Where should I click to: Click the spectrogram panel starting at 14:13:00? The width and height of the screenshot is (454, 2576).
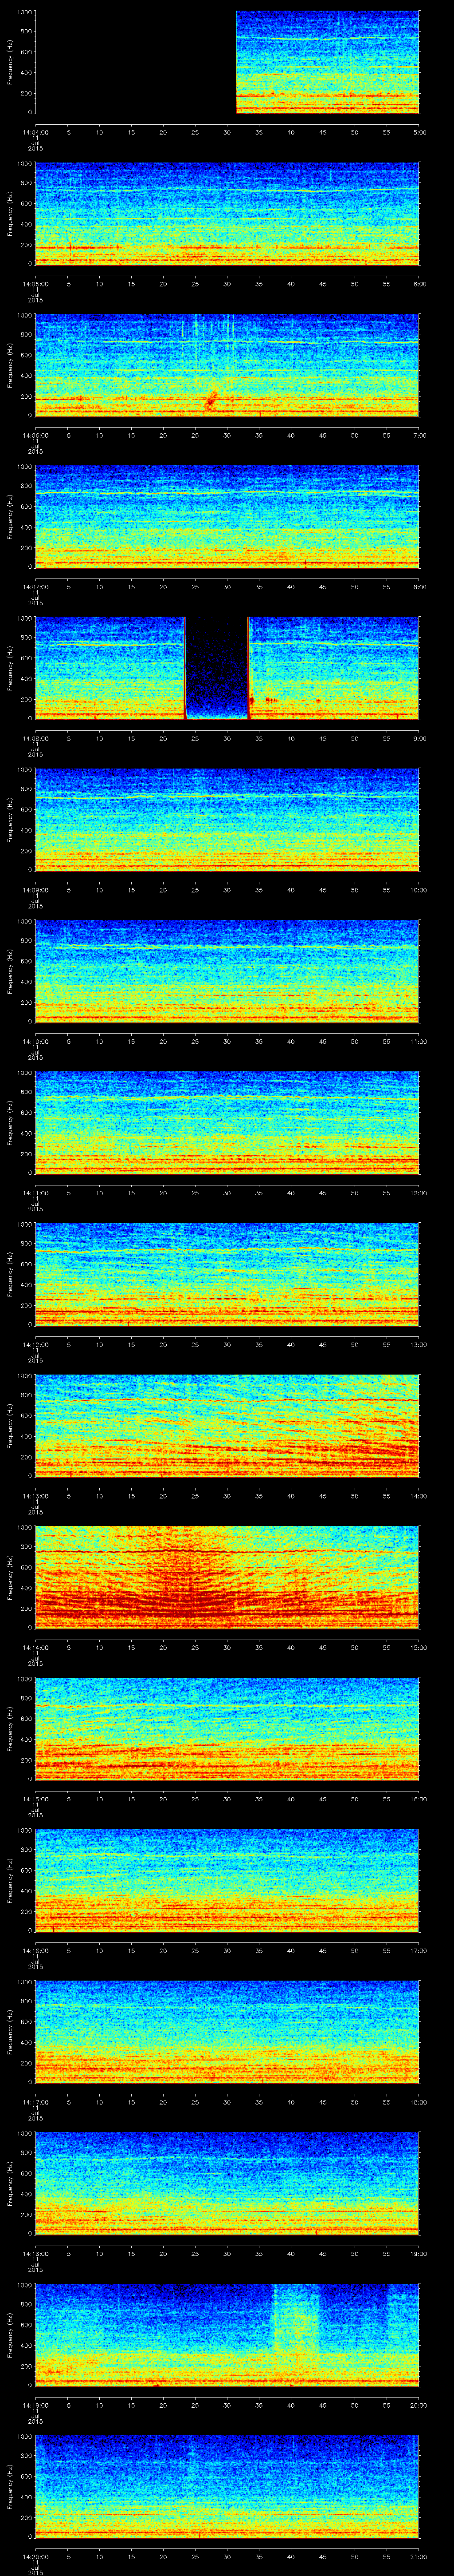[227, 1425]
